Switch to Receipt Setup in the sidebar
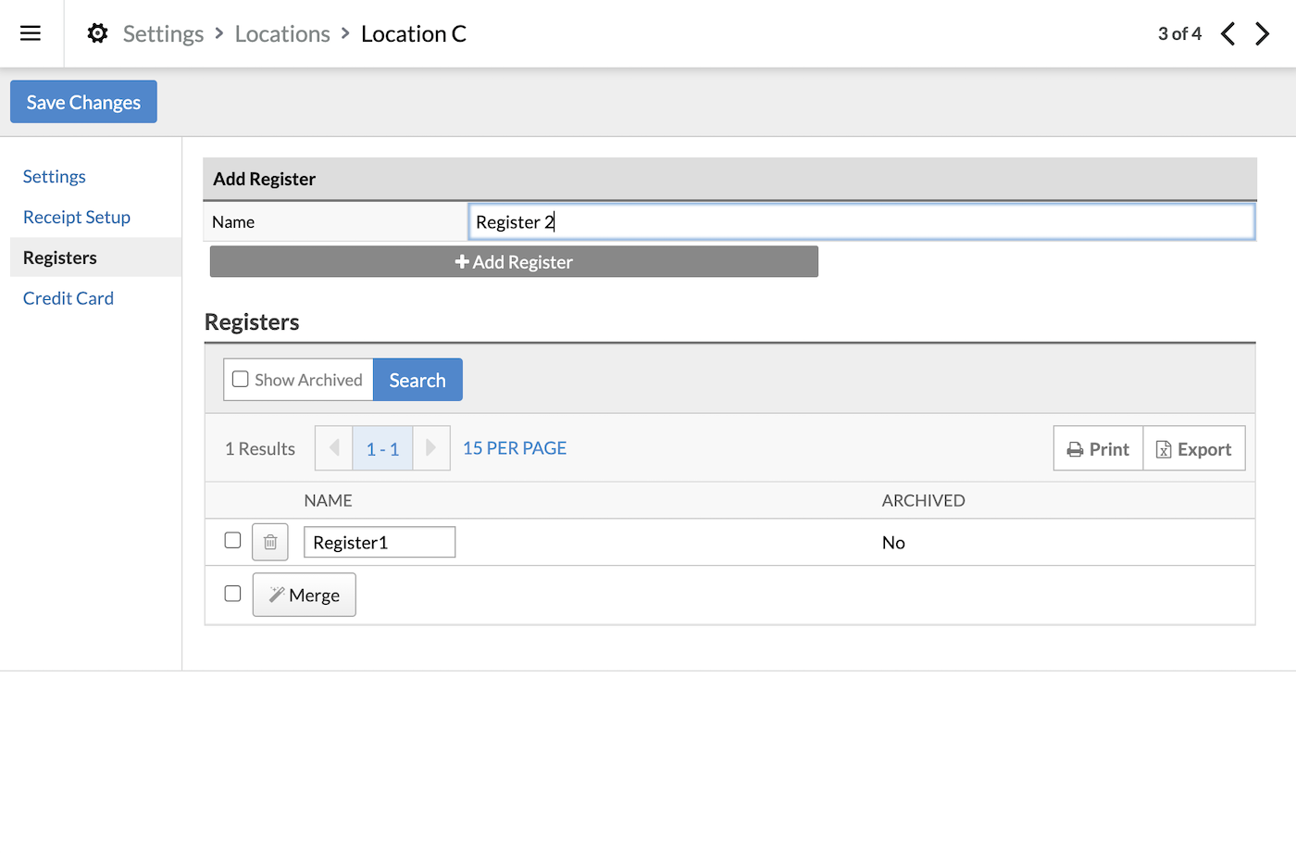This screenshot has width=1296, height=853. (x=76, y=217)
